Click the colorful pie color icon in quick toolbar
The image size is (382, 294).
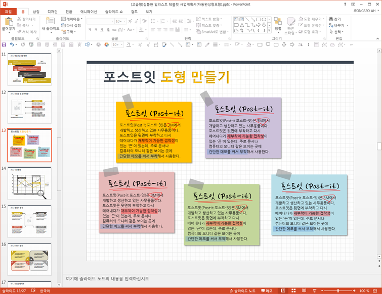(106, 44)
